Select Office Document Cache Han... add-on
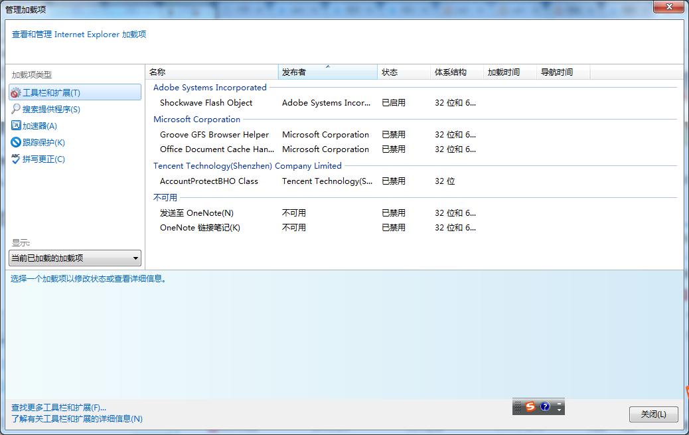Viewport: 689px width, 435px height. coord(216,149)
